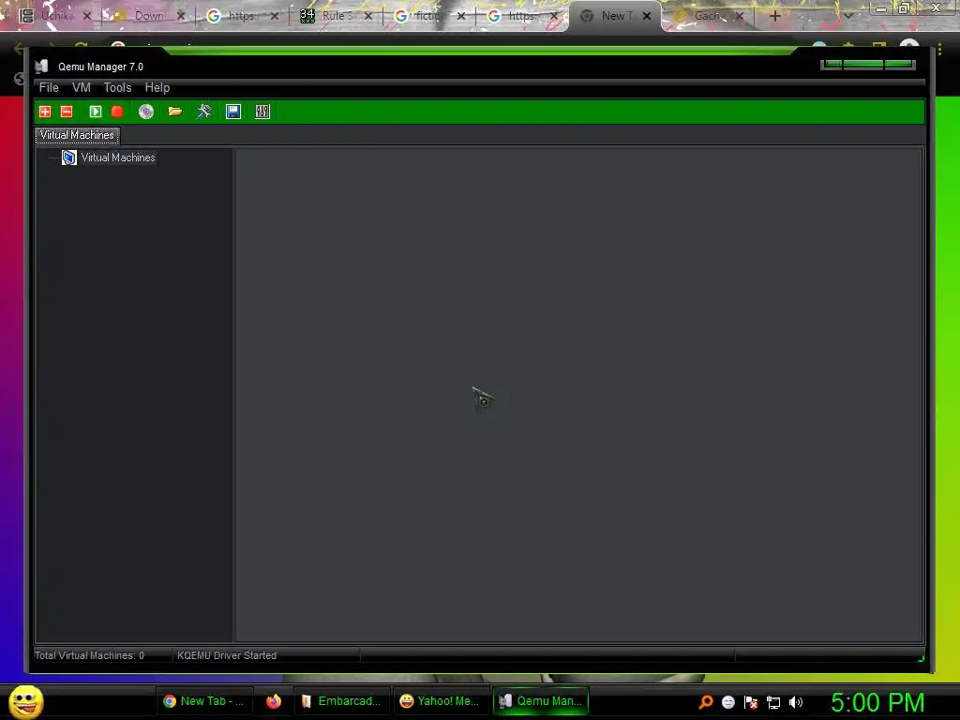This screenshot has width=960, height=720.
Task: Click the security flag tray icon
Action: pos(751,701)
